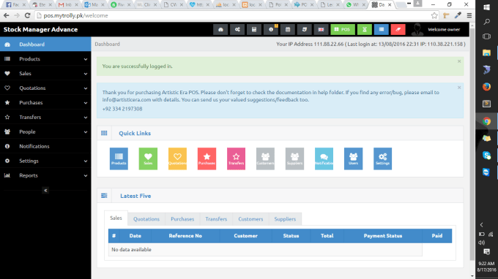Image resolution: width=498 pixels, height=279 pixels.
Task: Dismiss the successfully logged in alert
Action: coord(459,61)
